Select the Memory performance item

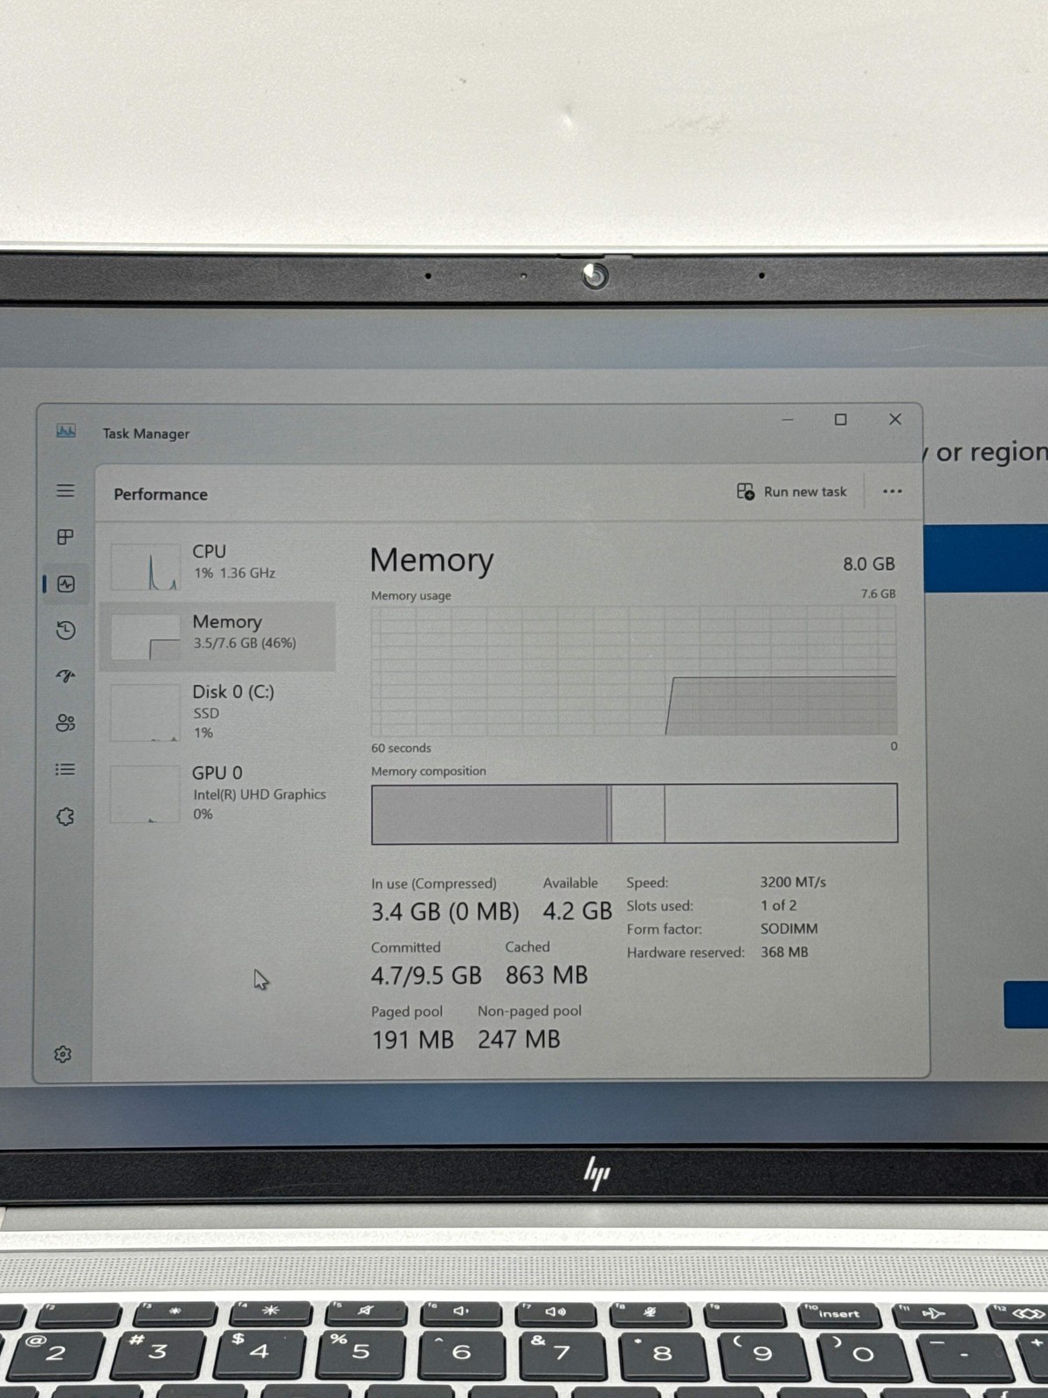pyautogui.click(x=217, y=636)
